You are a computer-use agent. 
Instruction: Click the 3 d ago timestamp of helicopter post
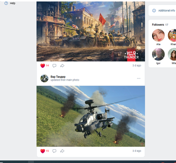click(137, 151)
